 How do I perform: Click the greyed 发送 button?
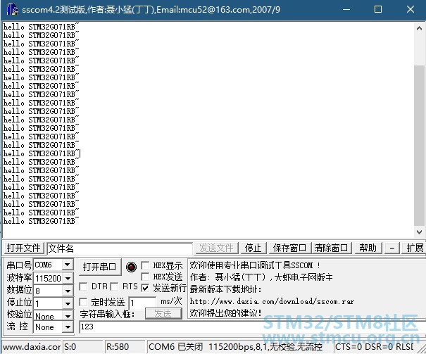[x=163, y=314]
